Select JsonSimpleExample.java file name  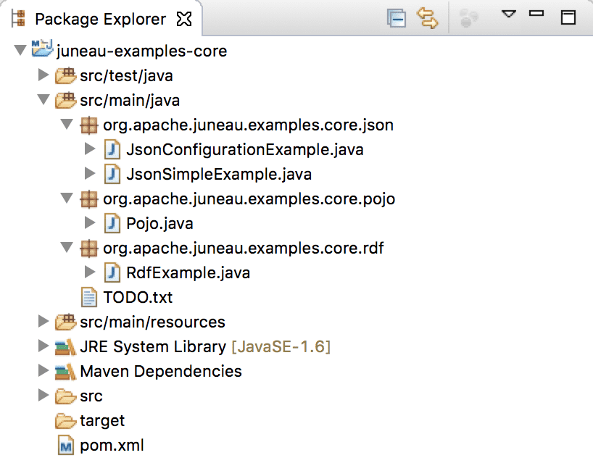coord(219,174)
